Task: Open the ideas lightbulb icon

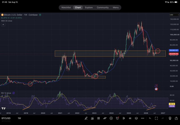Action: click(x=170, y=118)
